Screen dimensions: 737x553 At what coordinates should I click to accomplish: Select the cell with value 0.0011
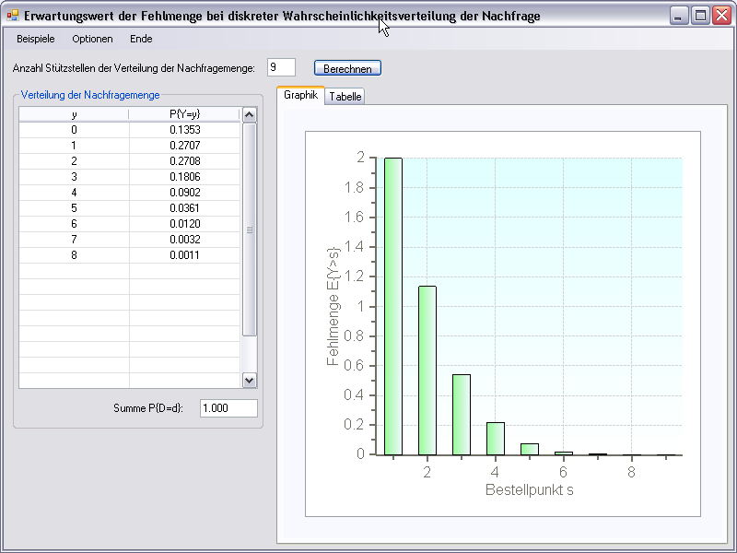coord(185,255)
